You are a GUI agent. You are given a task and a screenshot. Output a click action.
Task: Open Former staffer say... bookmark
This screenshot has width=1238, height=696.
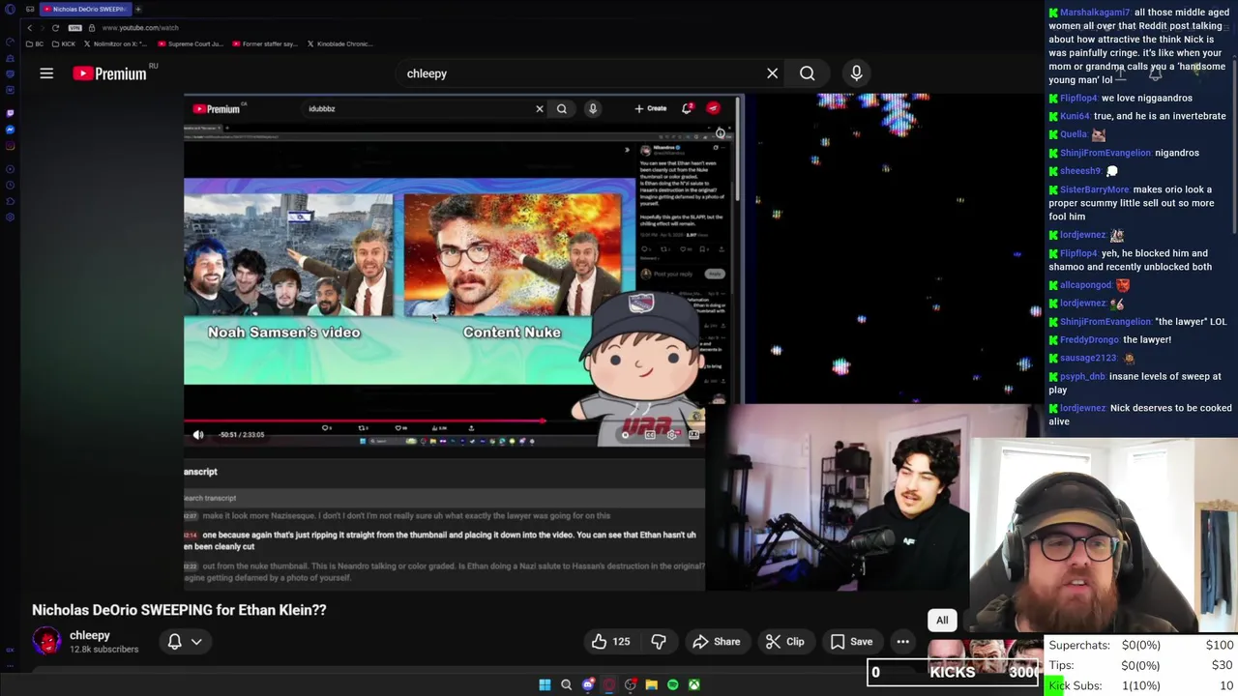point(264,43)
